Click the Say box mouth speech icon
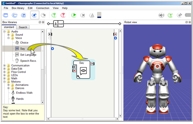Viewport: 193px width, 124px height. pyautogui.click(x=83, y=71)
